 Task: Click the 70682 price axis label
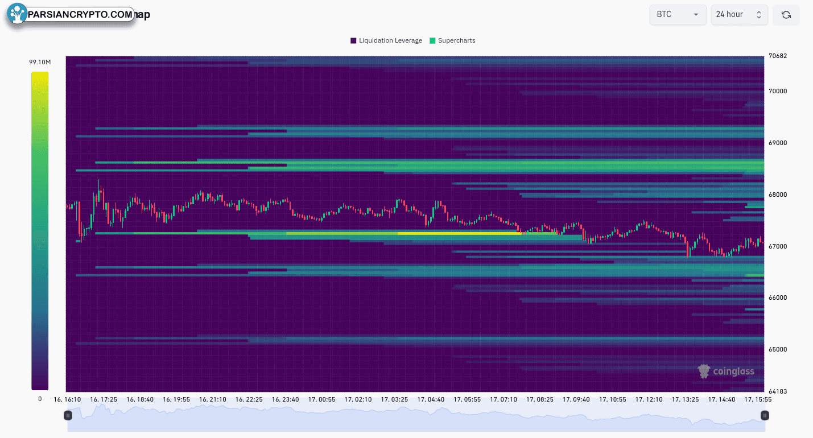click(777, 56)
